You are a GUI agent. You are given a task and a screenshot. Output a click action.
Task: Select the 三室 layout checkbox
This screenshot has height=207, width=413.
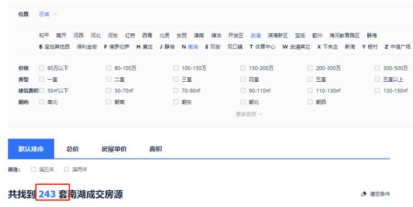coord(176,79)
